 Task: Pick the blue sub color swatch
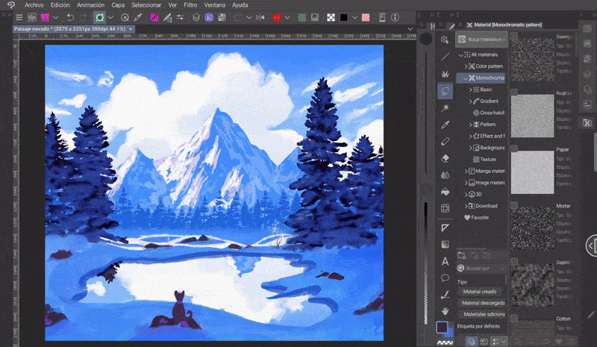tap(450, 333)
